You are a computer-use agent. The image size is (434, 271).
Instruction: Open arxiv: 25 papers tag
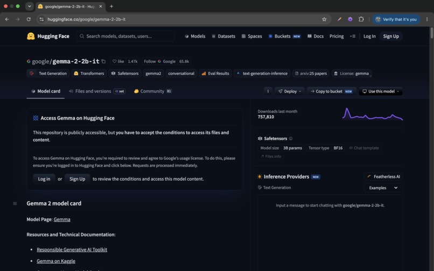(311, 73)
